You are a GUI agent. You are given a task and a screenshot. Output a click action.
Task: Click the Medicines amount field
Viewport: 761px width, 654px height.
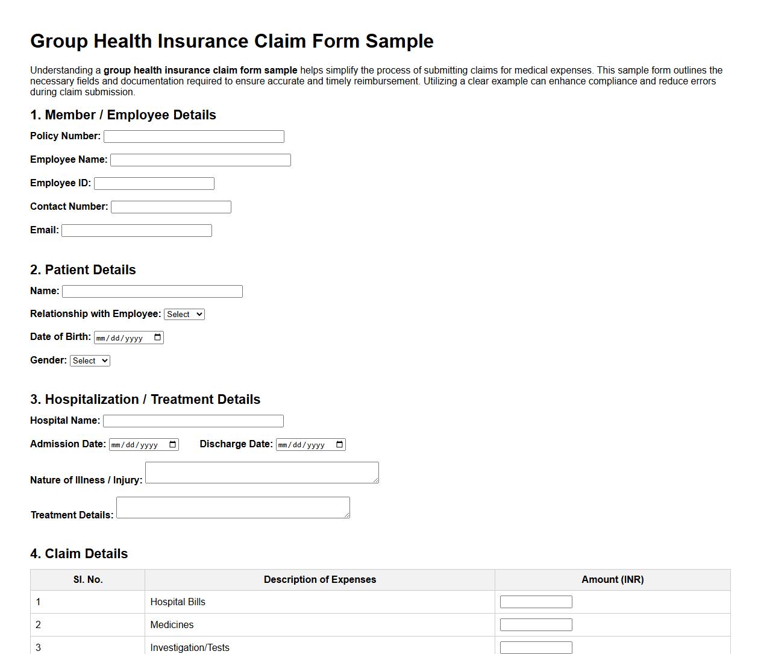pos(535,624)
